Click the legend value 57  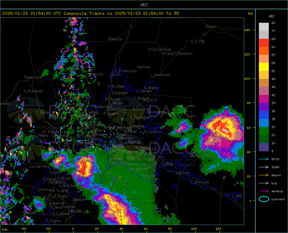click(x=273, y=55)
